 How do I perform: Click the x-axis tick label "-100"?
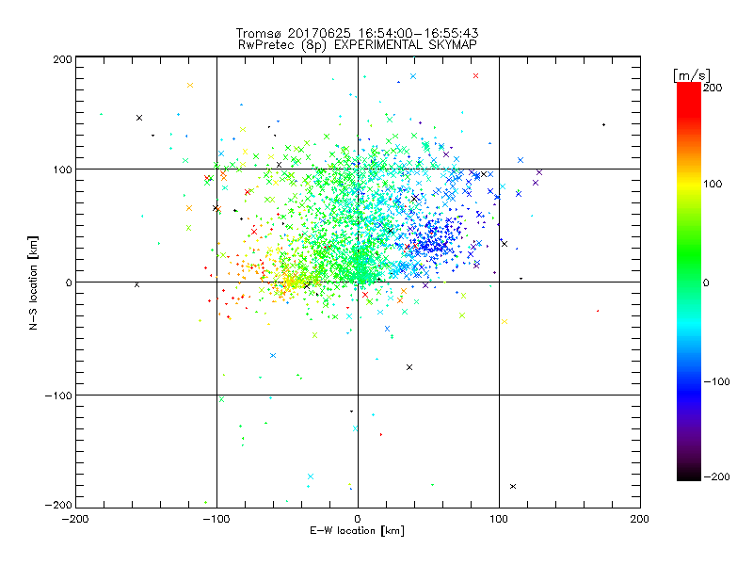pyautogui.click(x=216, y=519)
